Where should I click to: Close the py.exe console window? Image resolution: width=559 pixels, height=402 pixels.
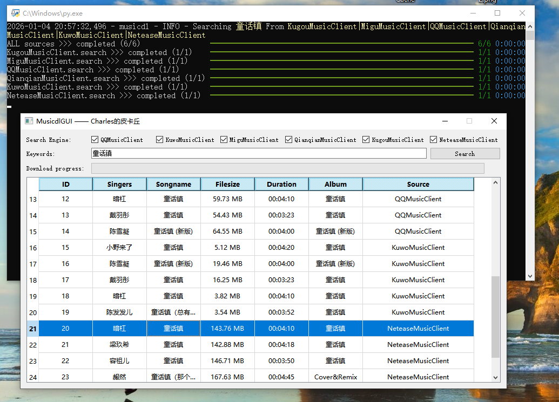pos(522,13)
